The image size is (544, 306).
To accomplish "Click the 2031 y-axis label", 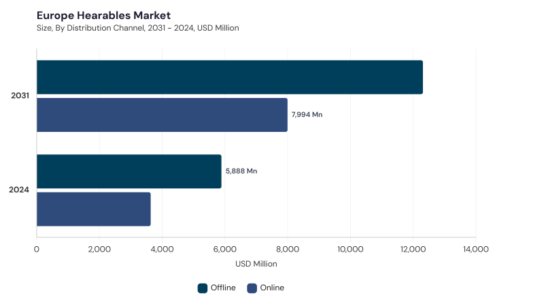I will click(x=20, y=95).
